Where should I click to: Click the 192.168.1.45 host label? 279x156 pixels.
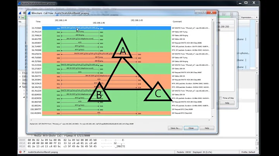tap(137, 20)
